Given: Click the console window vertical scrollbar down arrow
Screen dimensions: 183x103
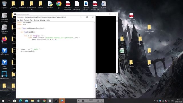Looking at the screenshot, I should click(x=117, y=72).
